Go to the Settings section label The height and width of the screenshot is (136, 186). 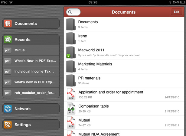click(23, 125)
